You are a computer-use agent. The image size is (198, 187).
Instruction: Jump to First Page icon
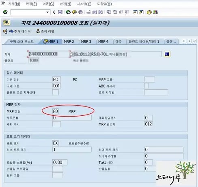(109, 12)
